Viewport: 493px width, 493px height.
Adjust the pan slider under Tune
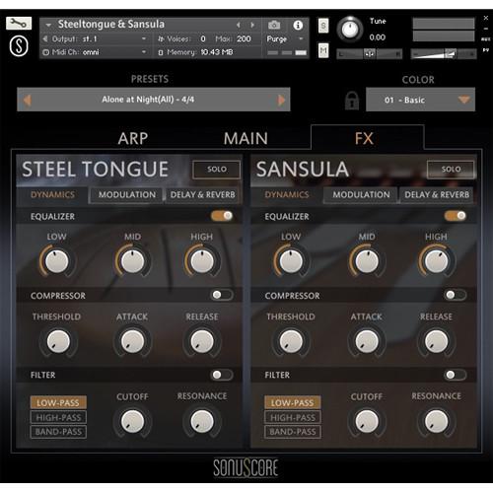pyautogui.click(x=370, y=53)
